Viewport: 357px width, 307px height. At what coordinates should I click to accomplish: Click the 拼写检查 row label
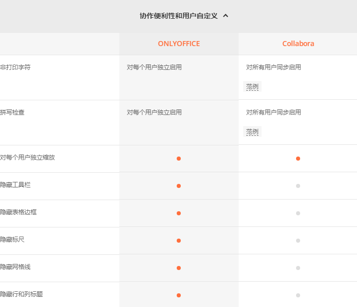click(12, 112)
